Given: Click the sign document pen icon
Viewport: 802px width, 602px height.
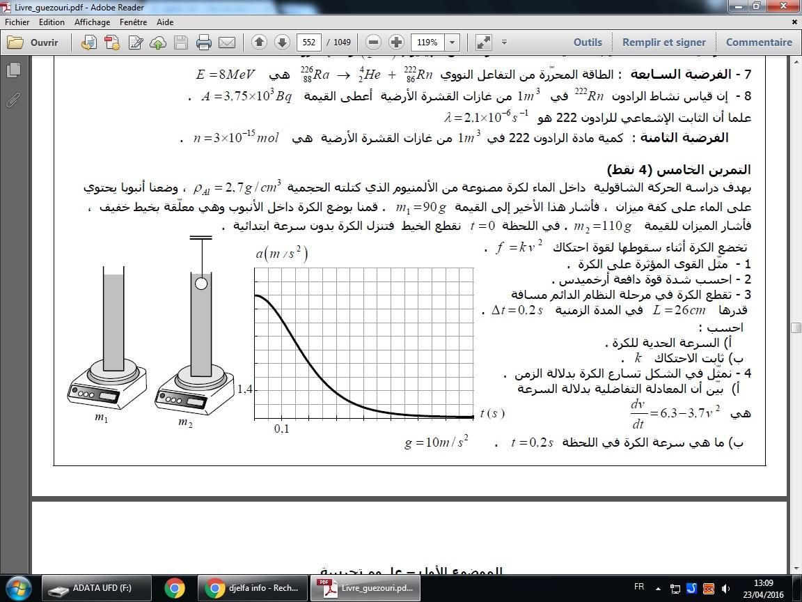Looking at the screenshot, I should pyautogui.click(x=136, y=43).
